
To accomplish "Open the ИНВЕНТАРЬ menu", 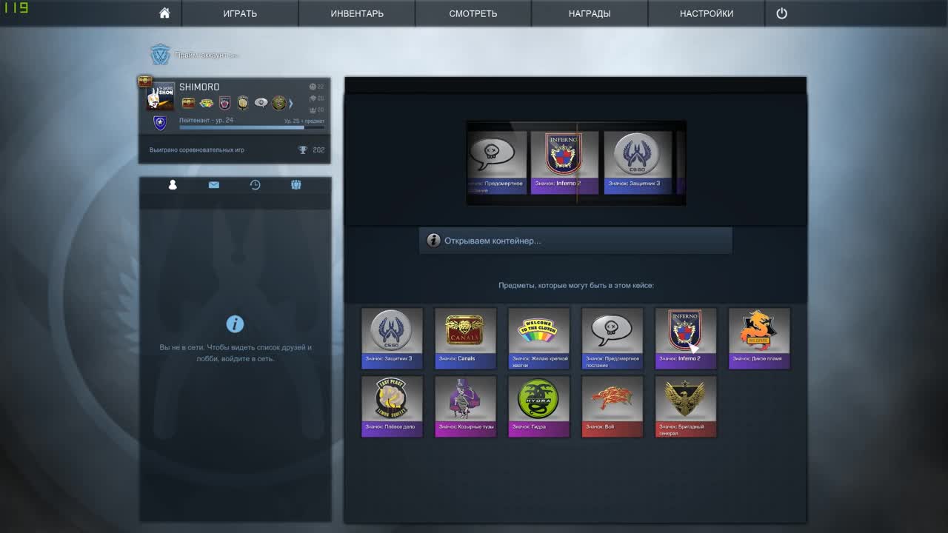I will (x=357, y=13).
